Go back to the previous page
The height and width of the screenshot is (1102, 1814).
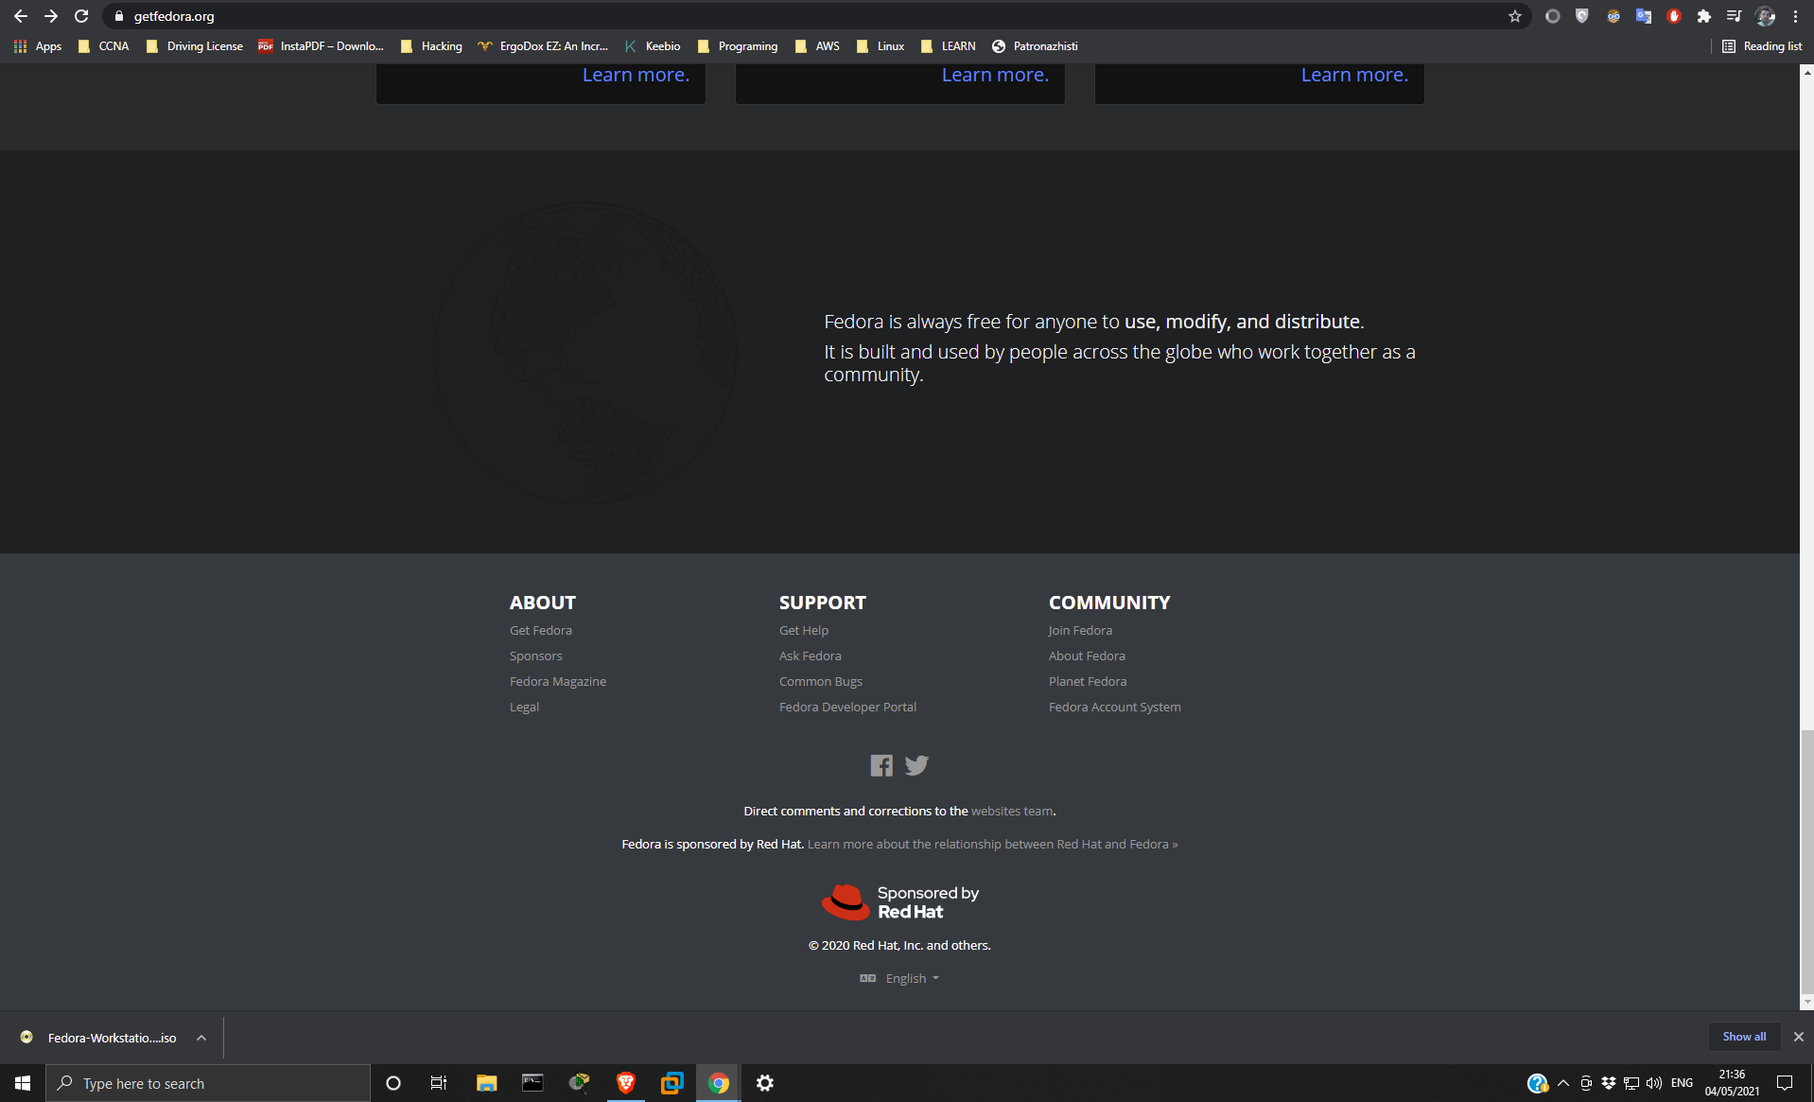[x=21, y=16]
